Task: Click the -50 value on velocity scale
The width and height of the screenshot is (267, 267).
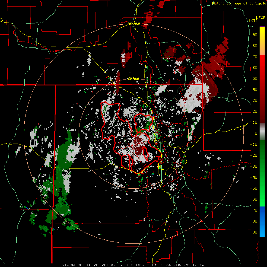Action: click(x=254, y=188)
